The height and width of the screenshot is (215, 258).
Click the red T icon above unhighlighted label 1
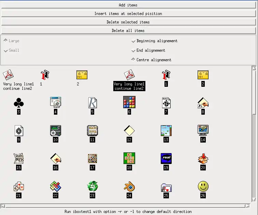point(45,75)
